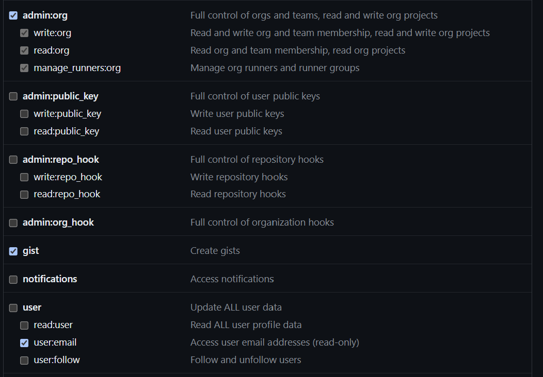The height and width of the screenshot is (377, 543).
Task: Enable the admin:public_key scope checkbox
Action: [13, 96]
